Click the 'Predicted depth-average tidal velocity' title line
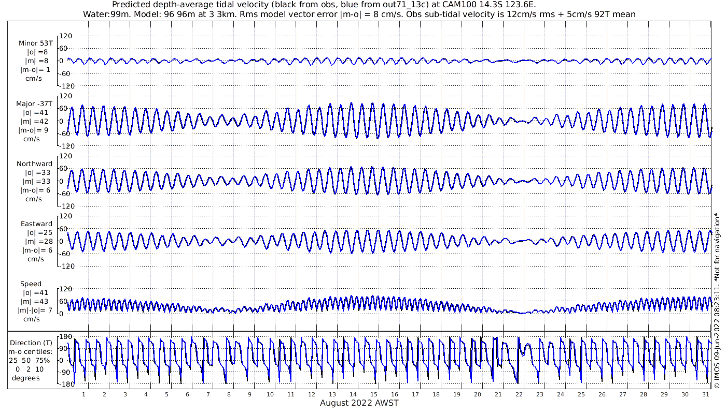The image size is (726, 414). (x=324, y=5)
